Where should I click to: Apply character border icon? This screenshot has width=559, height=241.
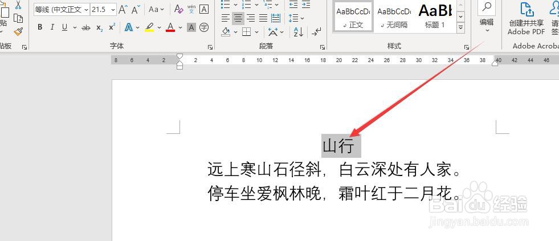pyautogui.click(x=204, y=9)
